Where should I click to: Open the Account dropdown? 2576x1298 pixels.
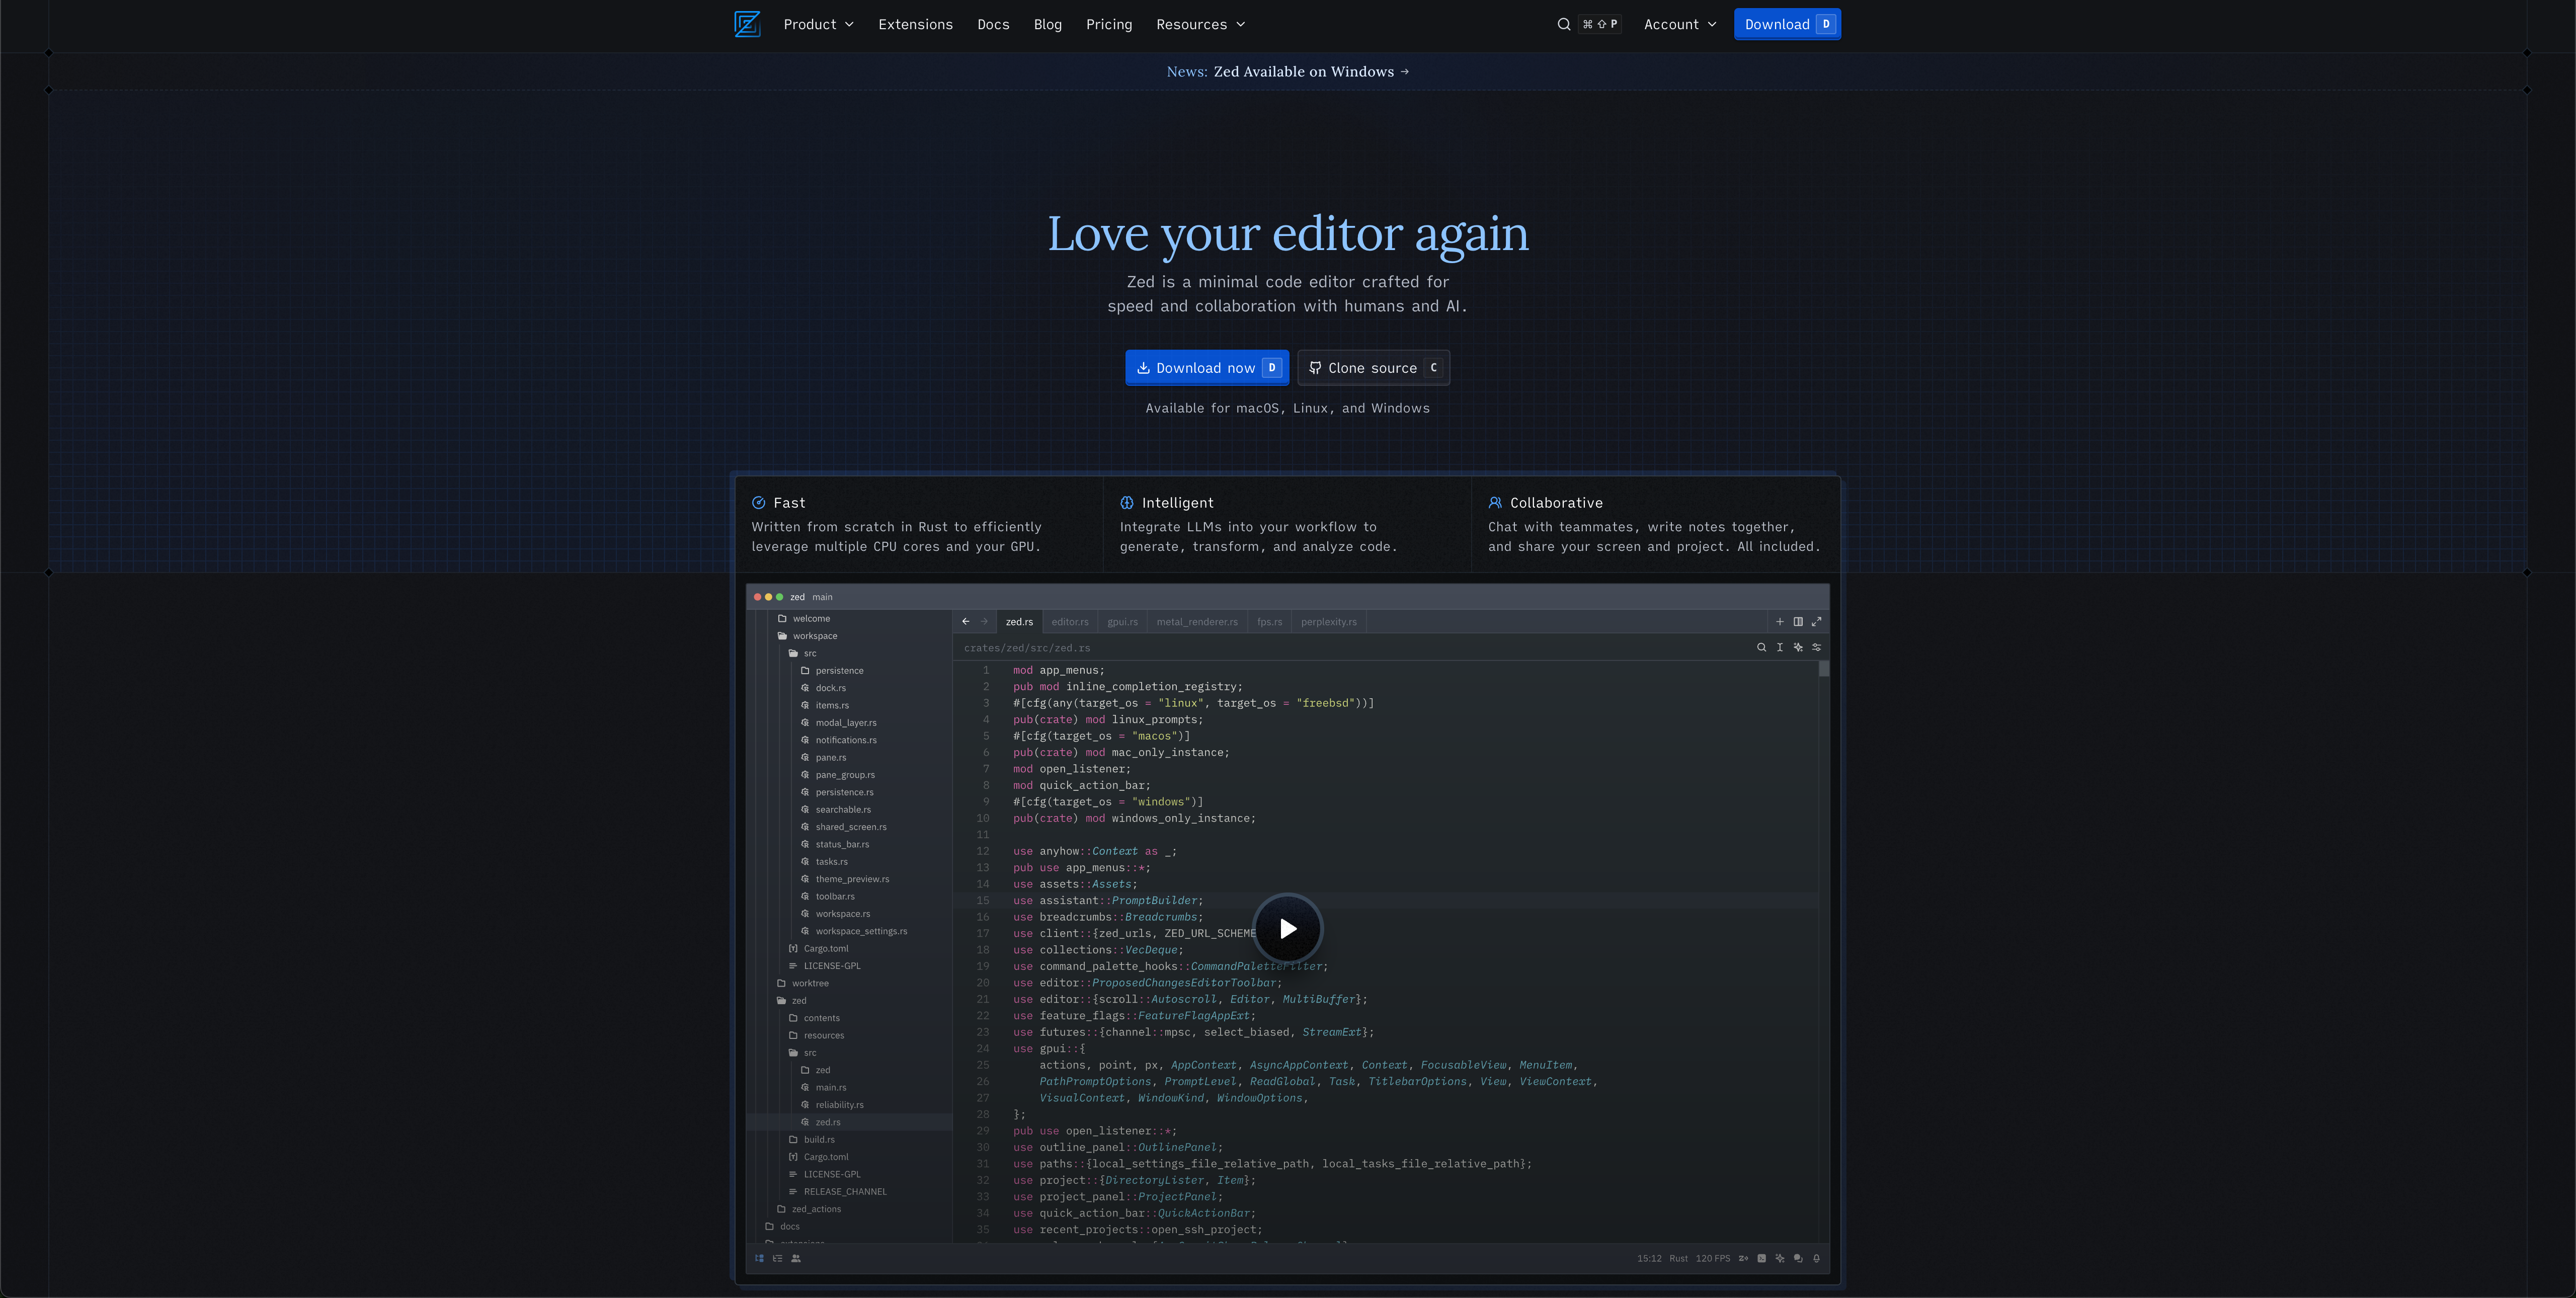pos(1680,24)
